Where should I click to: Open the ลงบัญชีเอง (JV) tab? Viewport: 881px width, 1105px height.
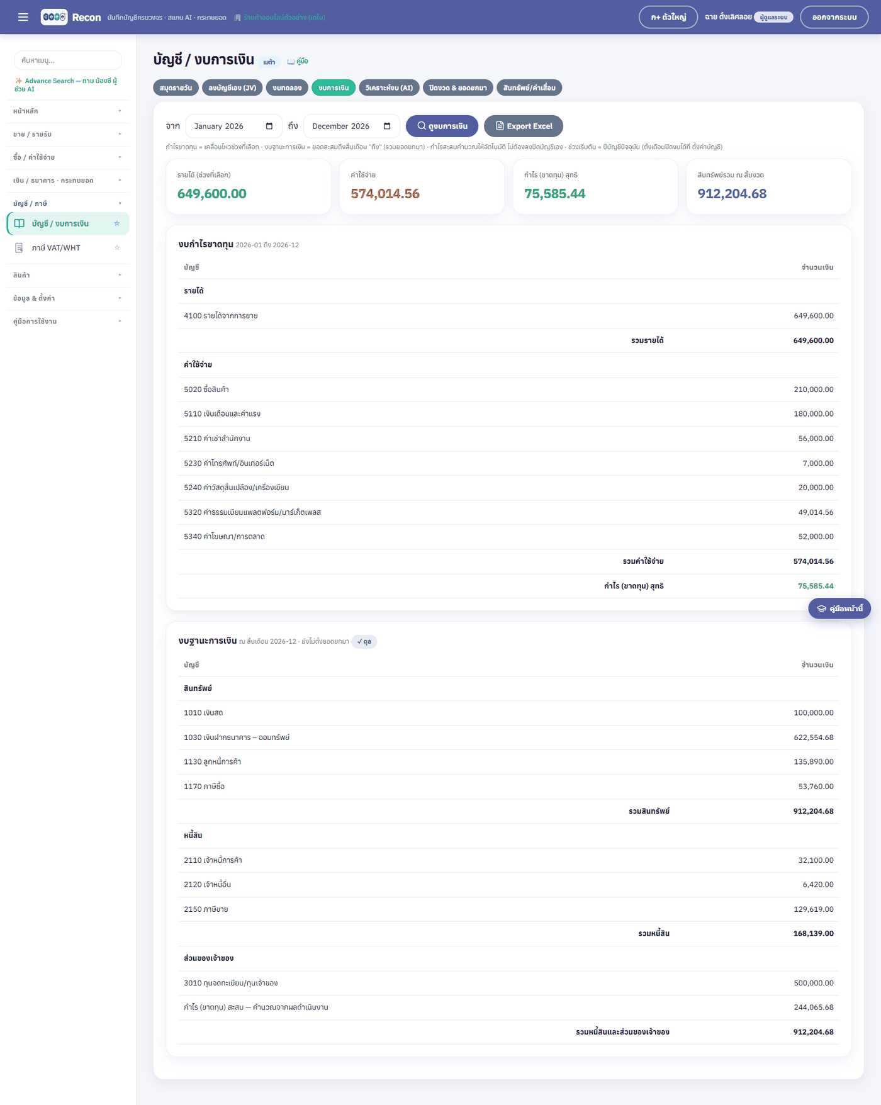click(232, 87)
